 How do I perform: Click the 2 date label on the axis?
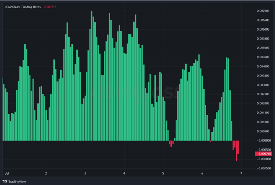point(46,173)
